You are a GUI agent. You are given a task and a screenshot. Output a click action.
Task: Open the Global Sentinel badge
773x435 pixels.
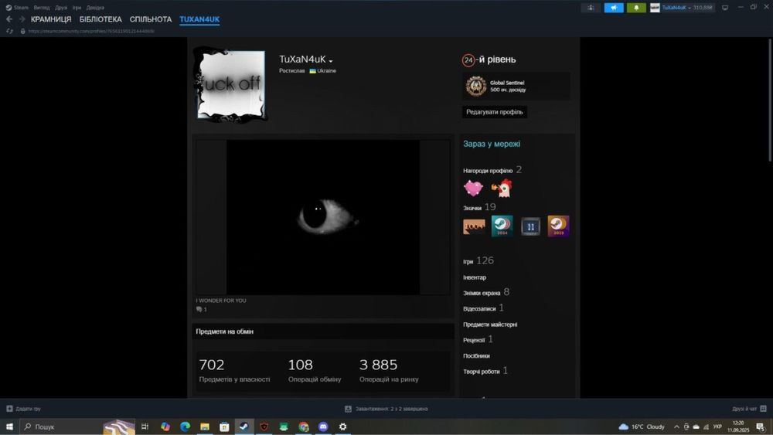516,87
